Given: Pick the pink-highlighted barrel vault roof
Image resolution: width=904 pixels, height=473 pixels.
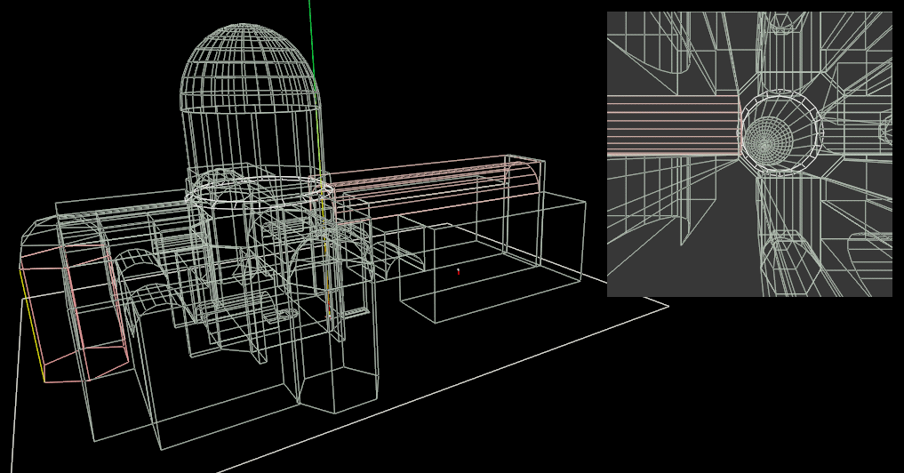Looking at the screenshot, I should click(x=427, y=189).
